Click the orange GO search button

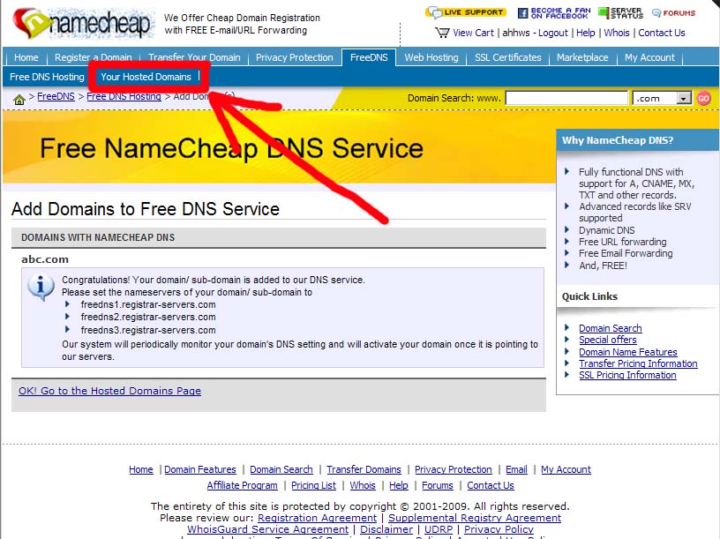tap(703, 98)
